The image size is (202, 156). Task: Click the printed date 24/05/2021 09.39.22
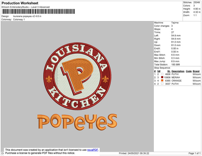coord(138,153)
